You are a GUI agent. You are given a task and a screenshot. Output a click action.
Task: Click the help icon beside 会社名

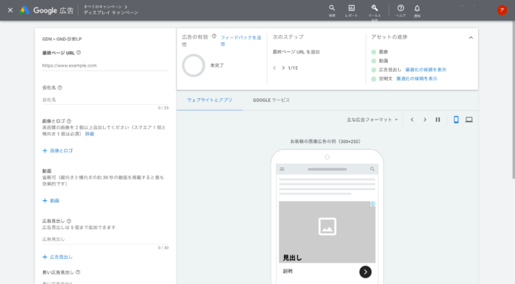point(60,88)
